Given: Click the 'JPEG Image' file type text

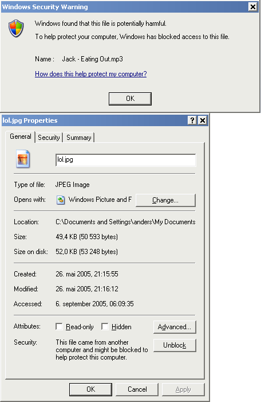Looking at the screenshot, I should (73, 185).
